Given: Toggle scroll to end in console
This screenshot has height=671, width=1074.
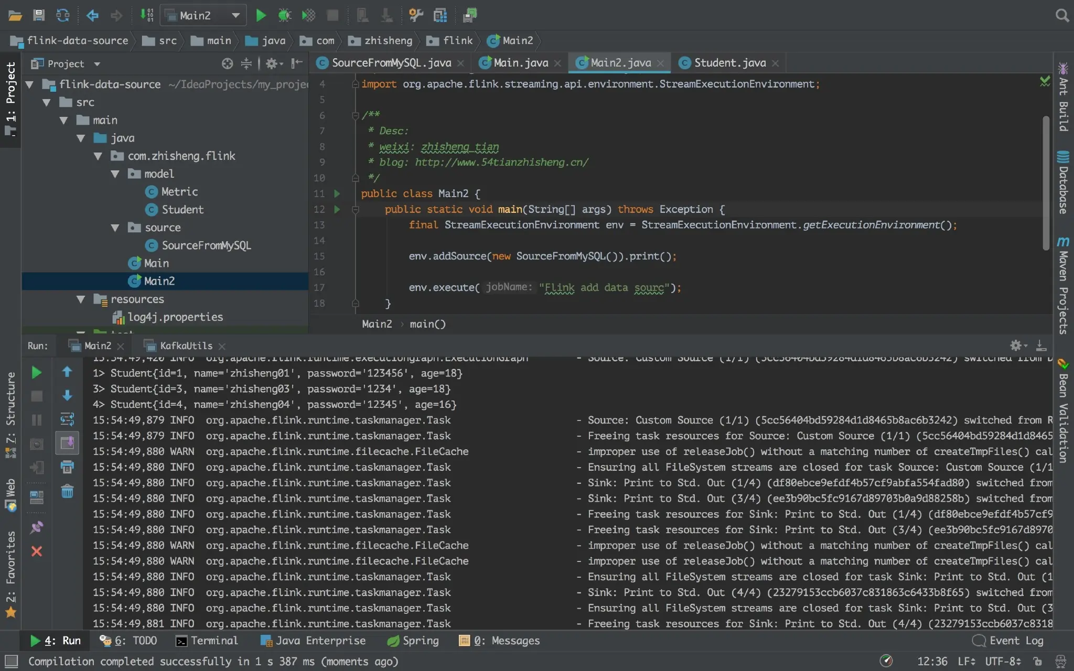Looking at the screenshot, I should pos(67,443).
